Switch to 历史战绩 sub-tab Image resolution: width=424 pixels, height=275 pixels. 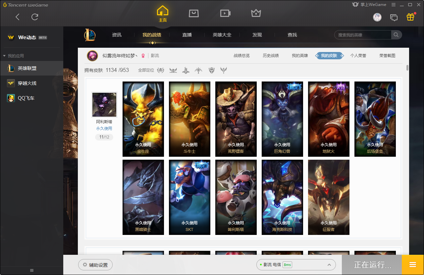pyautogui.click(x=271, y=56)
